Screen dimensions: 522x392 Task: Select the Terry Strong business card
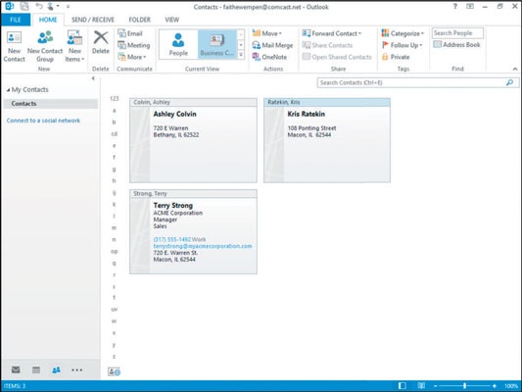[x=193, y=232]
